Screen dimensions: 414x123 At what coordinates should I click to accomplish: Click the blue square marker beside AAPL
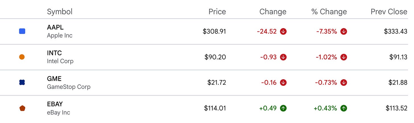pos(22,32)
